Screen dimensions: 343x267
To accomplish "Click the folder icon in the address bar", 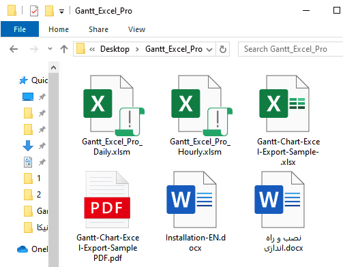I will [80, 49].
